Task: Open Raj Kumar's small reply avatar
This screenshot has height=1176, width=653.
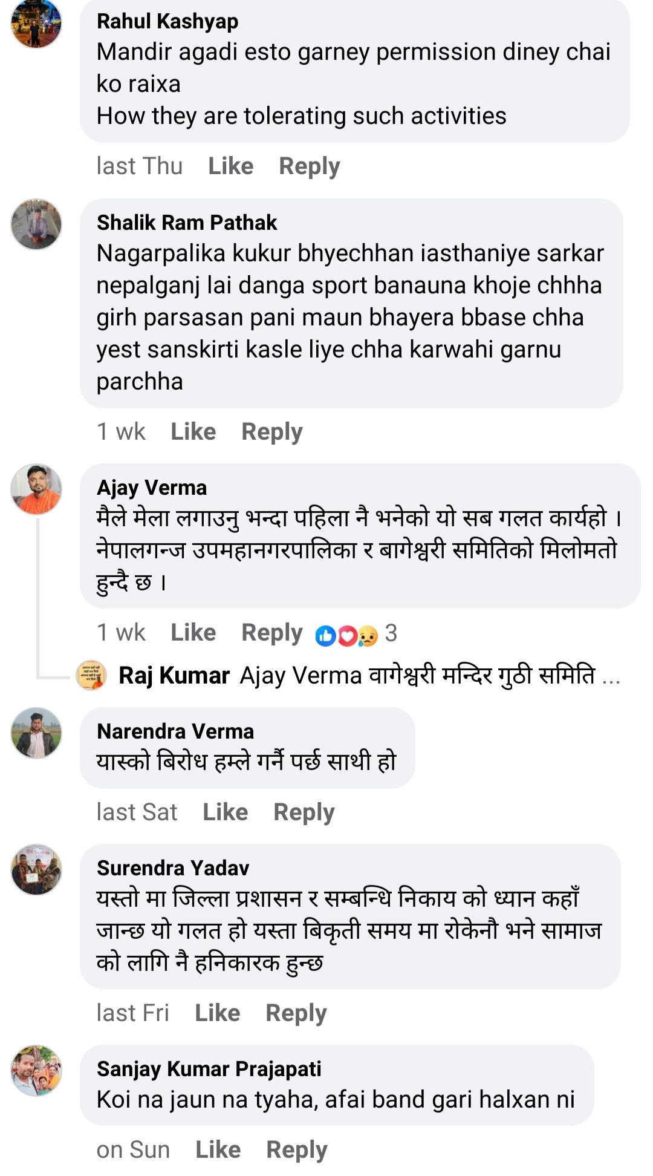Action: [91, 675]
